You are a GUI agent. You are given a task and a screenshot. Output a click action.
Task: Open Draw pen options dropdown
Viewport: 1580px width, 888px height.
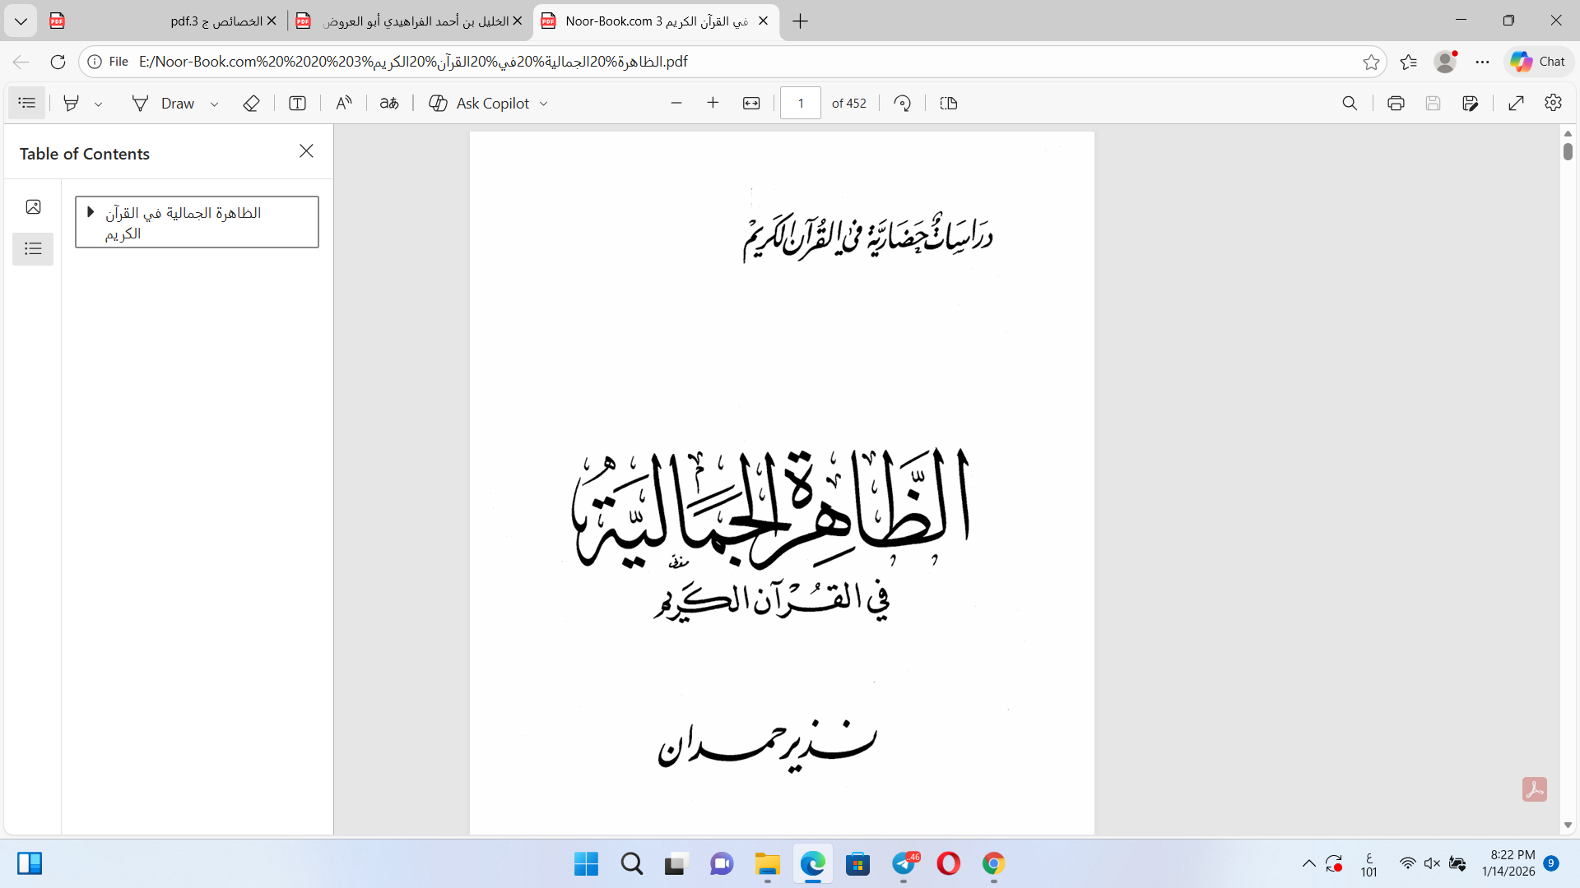(x=214, y=104)
